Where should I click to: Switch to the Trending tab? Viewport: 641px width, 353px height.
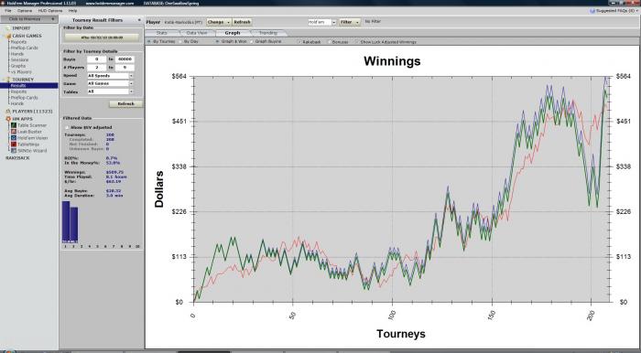click(268, 33)
